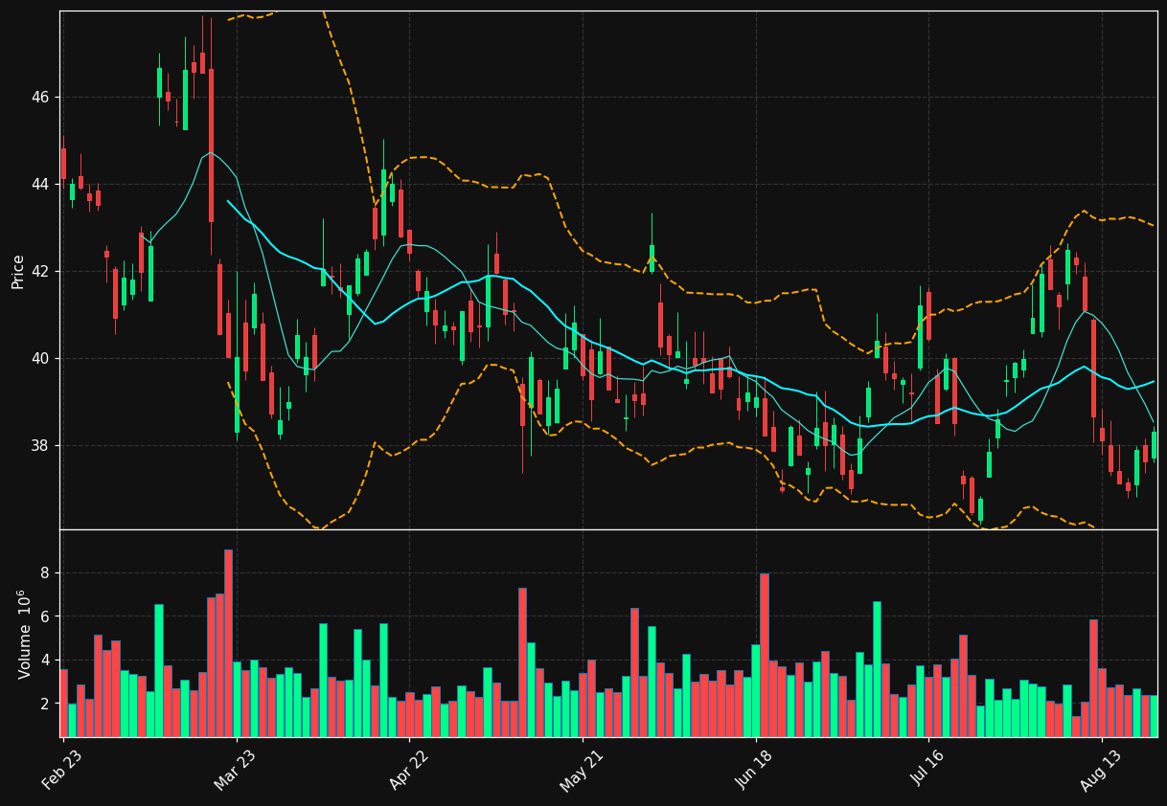This screenshot has height=806, width=1167.
Task: Select the 46 price tick label
Action: click(x=39, y=98)
